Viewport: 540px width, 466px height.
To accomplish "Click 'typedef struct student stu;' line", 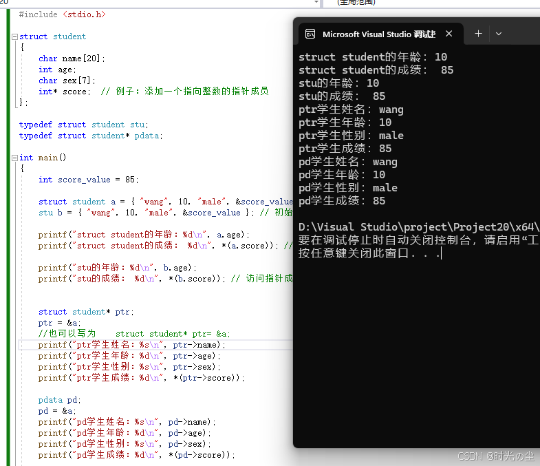I will click(84, 125).
